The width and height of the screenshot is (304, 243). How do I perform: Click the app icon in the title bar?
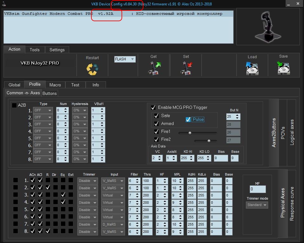(4, 4)
